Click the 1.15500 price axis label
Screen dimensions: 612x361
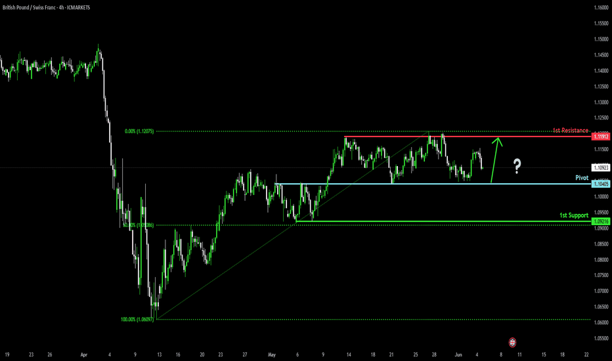(601, 24)
